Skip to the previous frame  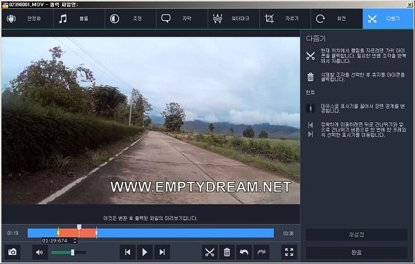click(x=127, y=252)
